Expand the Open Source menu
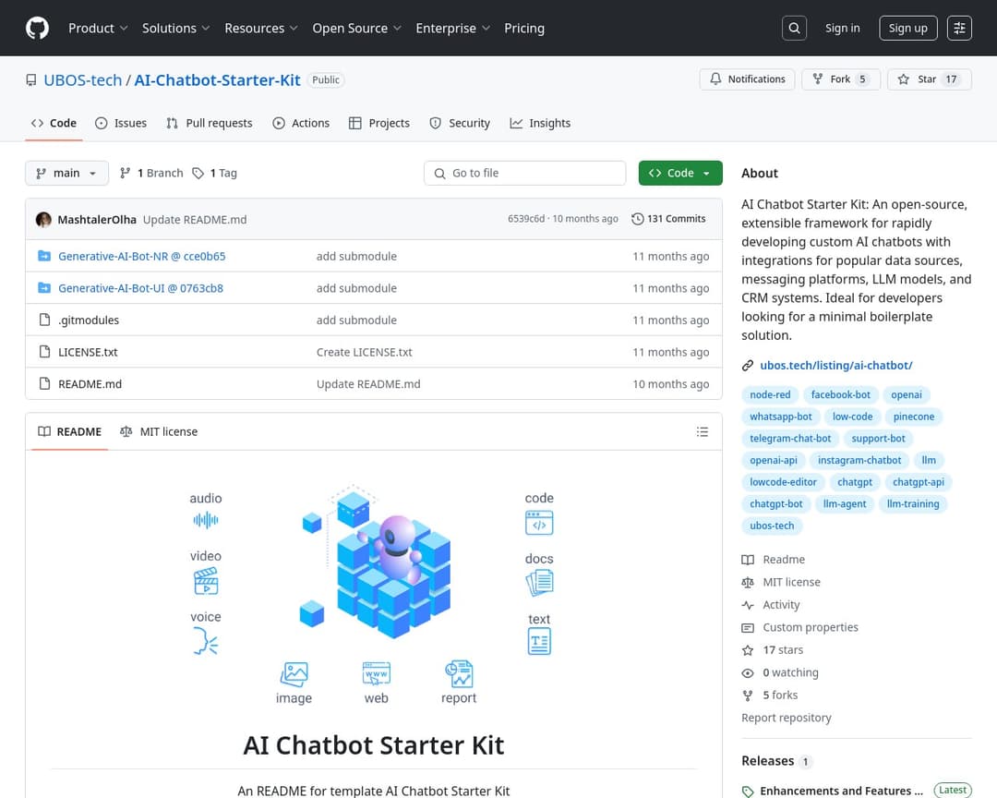 coord(356,28)
